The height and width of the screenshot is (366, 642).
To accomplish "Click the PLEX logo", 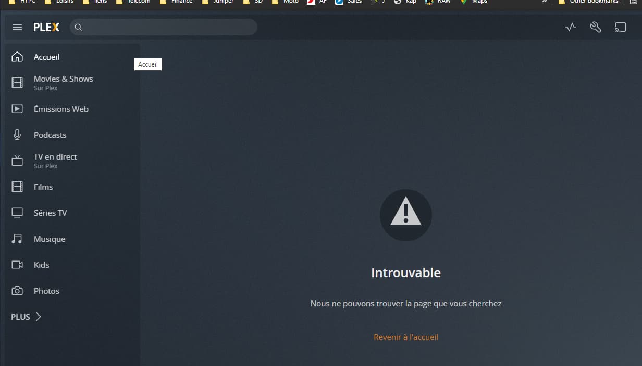I will point(46,28).
